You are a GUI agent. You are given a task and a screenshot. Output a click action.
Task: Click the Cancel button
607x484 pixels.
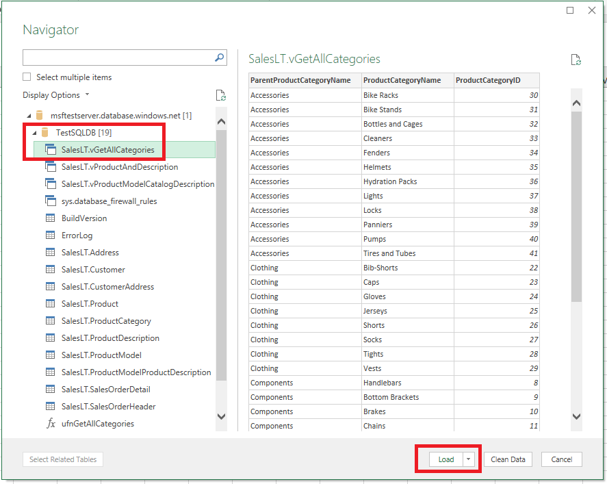pos(561,459)
